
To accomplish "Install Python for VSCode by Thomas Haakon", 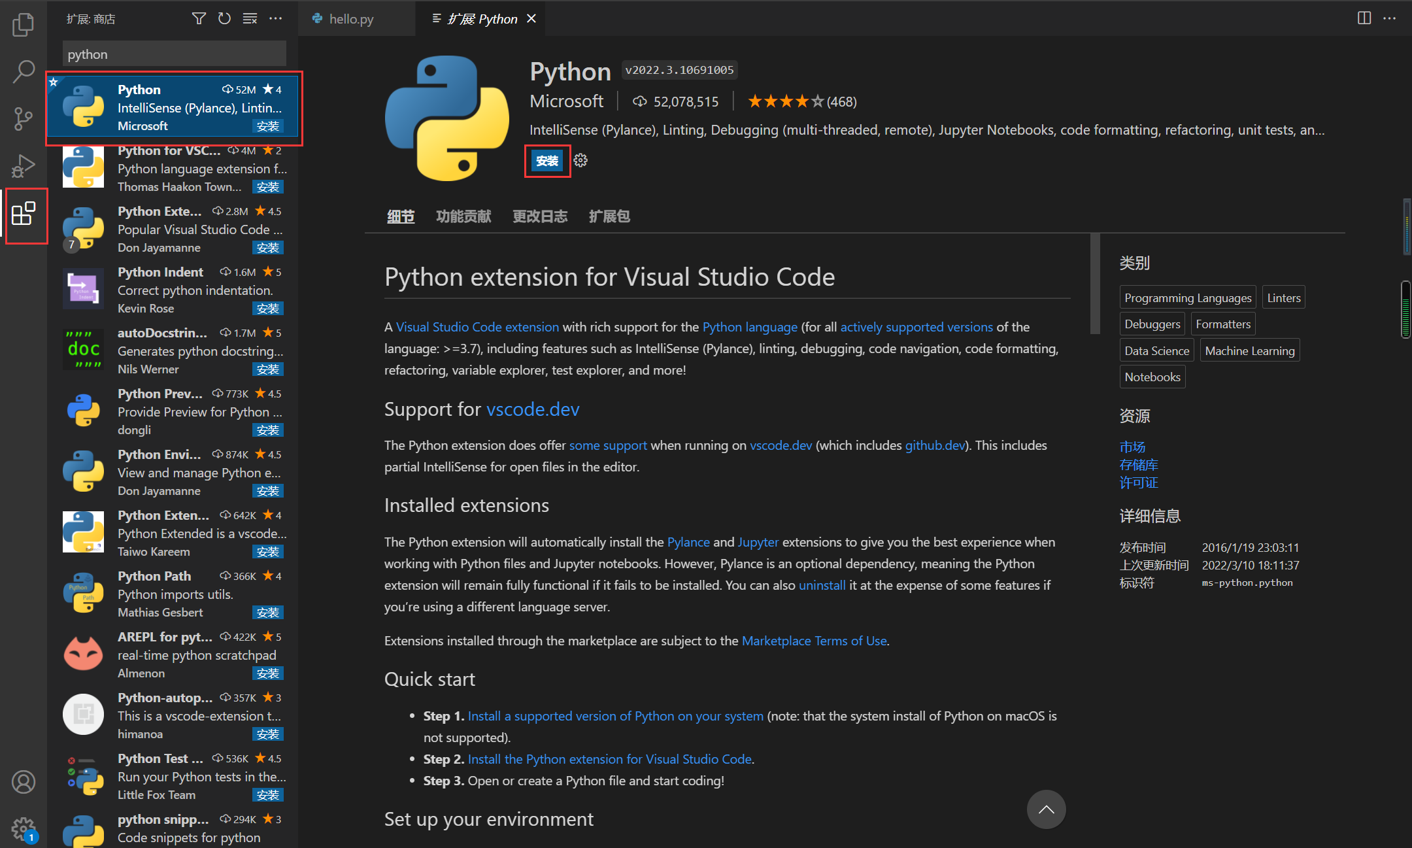I will pos(268,187).
